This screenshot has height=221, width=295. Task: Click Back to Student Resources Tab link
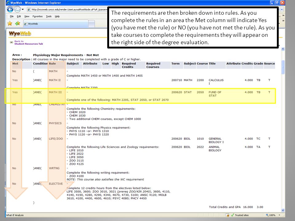[29, 42]
